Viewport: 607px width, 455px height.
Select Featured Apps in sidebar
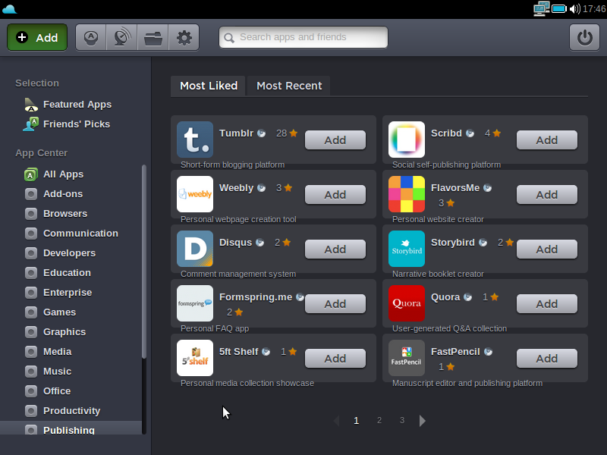[77, 105]
